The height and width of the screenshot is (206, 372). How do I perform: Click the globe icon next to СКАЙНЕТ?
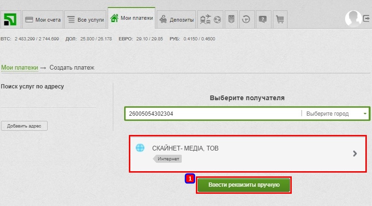(x=140, y=148)
